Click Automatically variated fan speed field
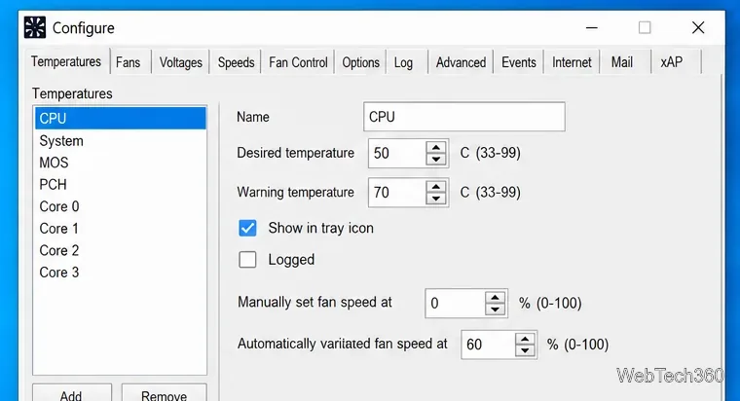Screen dimensions: 740x401 [488, 345]
